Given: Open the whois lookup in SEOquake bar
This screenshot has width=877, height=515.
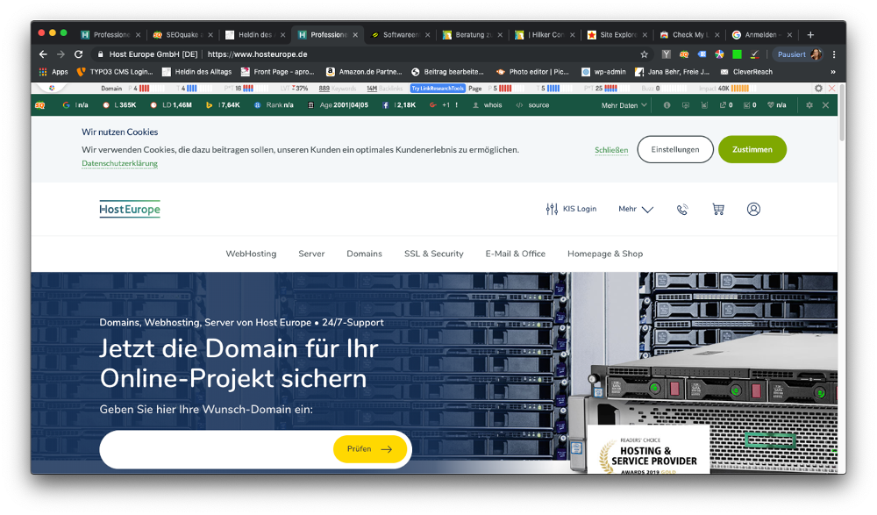Looking at the screenshot, I should tap(487, 105).
